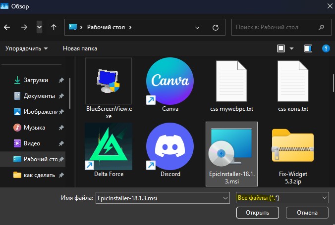Screen dimensions: 335x225
Task: Select the Discord shortcut icon
Action: click(x=170, y=146)
